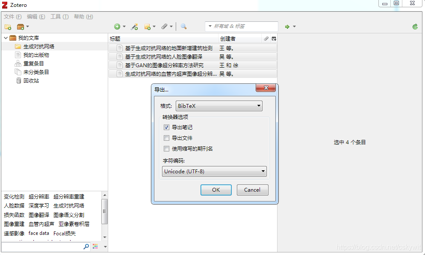Select item 基于生成对抗网络的人脸图像翻译
Viewport: 425px width, 255px height.
(193, 57)
